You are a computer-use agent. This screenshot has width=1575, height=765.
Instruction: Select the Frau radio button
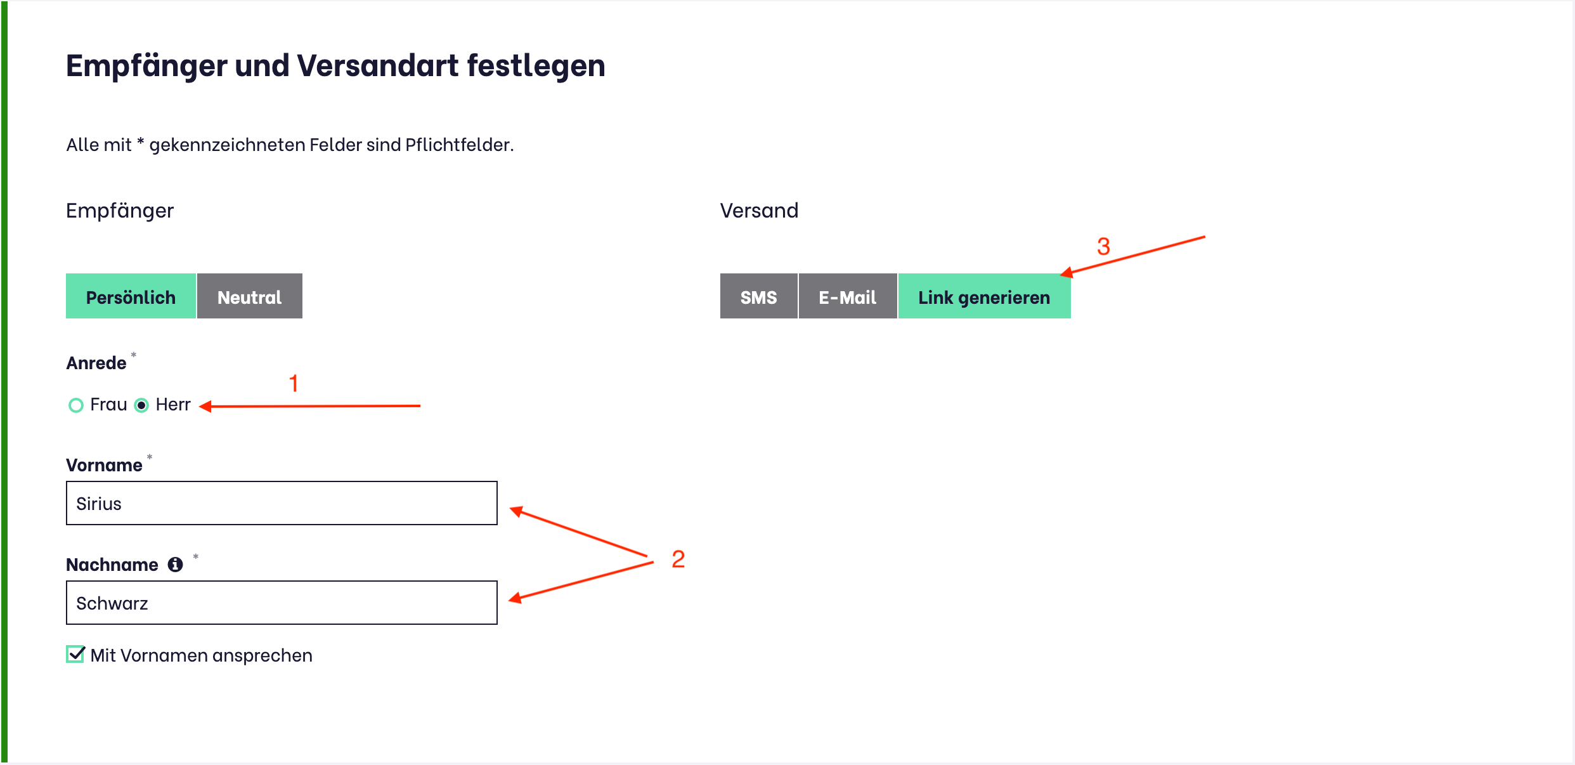(76, 405)
